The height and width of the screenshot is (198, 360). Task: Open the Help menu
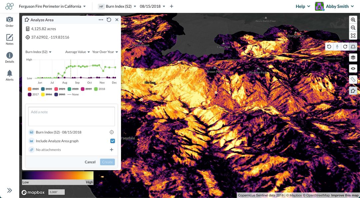tap(302, 6)
